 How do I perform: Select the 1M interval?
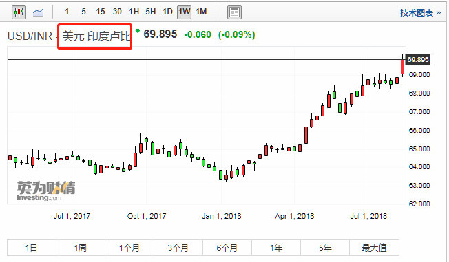click(201, 12)
